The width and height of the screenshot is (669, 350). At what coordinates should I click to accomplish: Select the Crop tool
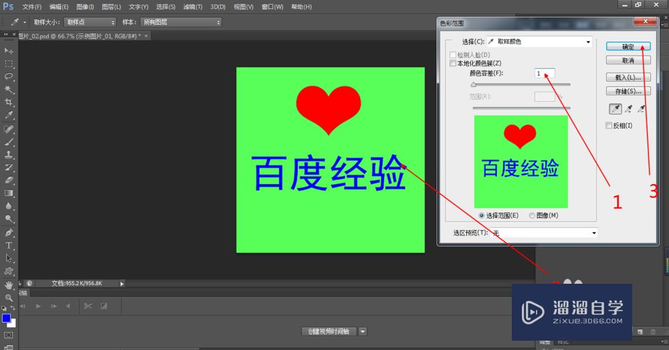pos(9,102)
